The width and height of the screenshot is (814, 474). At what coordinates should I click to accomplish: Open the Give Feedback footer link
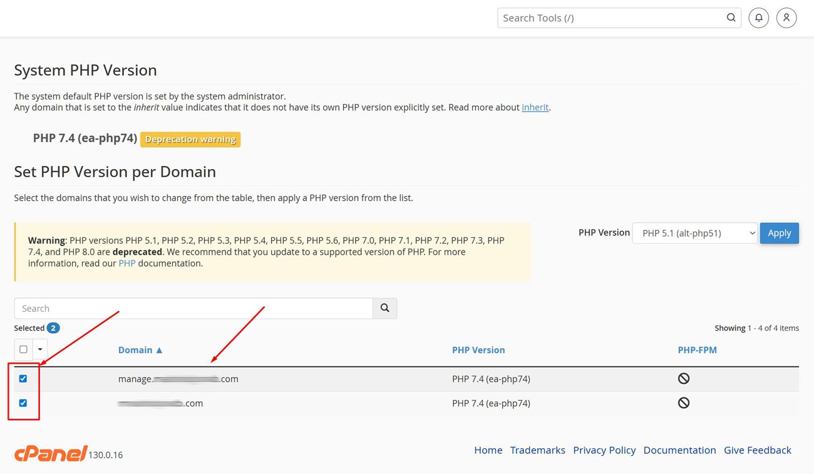(757, 450)
